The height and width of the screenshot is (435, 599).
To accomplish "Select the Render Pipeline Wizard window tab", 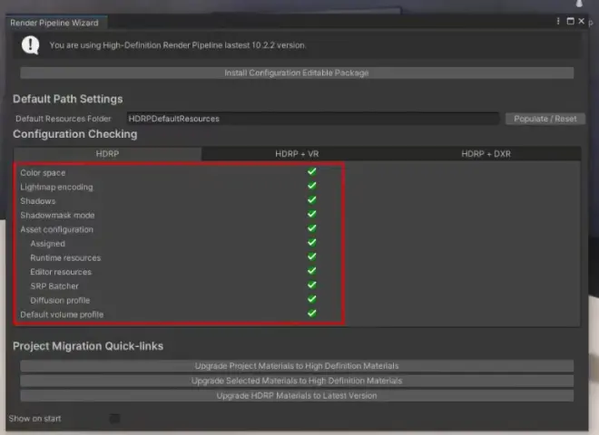I will point(54,23).
